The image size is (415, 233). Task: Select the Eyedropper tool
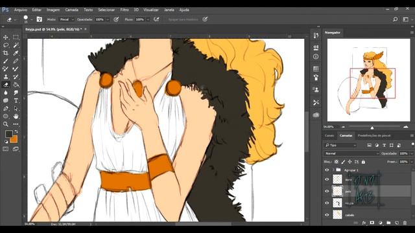coord(16,53)
